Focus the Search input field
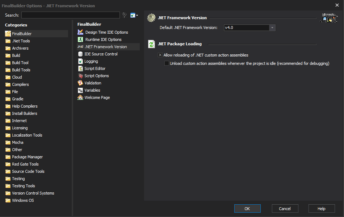This screenshot has height=217, width=344. (70, 15)
